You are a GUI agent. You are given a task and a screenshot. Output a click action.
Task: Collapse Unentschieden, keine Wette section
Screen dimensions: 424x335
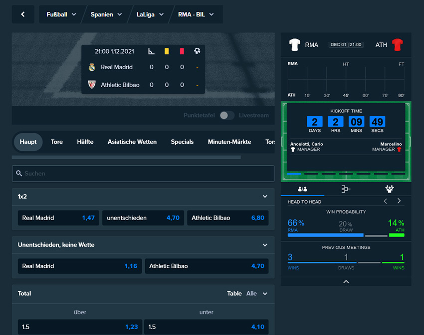point(265,245)
